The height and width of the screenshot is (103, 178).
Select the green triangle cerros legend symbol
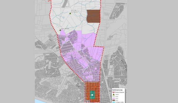114,94
